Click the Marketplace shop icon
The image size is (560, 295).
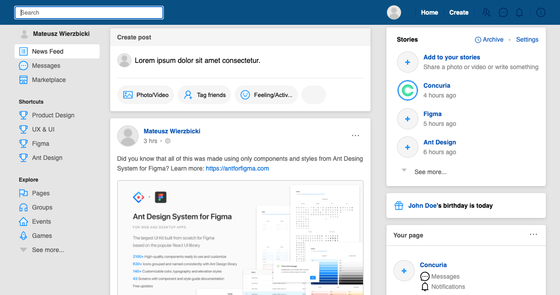[23, 80]
